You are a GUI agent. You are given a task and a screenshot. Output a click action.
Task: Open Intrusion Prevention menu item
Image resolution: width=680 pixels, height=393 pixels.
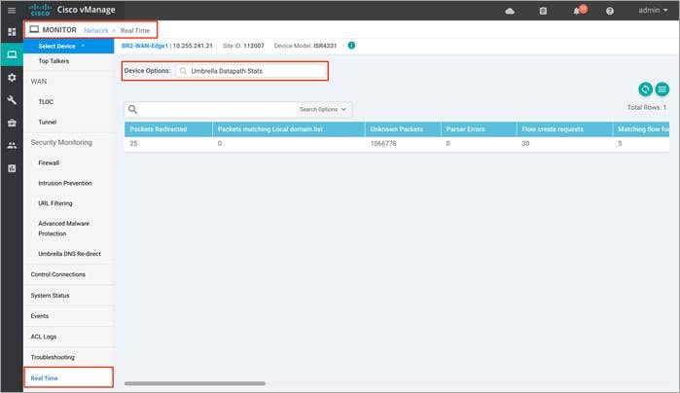coord(65,183)
